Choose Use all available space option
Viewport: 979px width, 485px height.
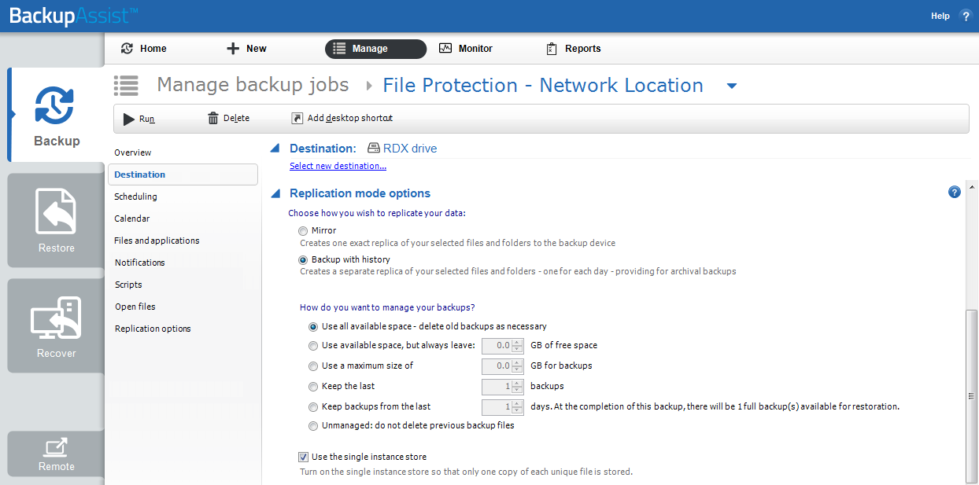pos(313,326)
